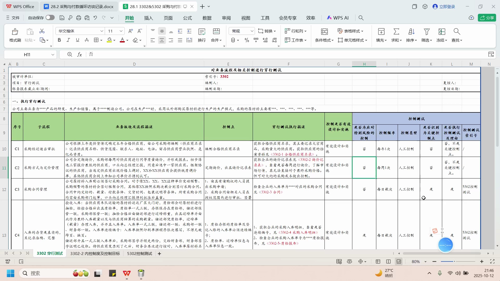Click the Decrease indent icon

[180, 31]
